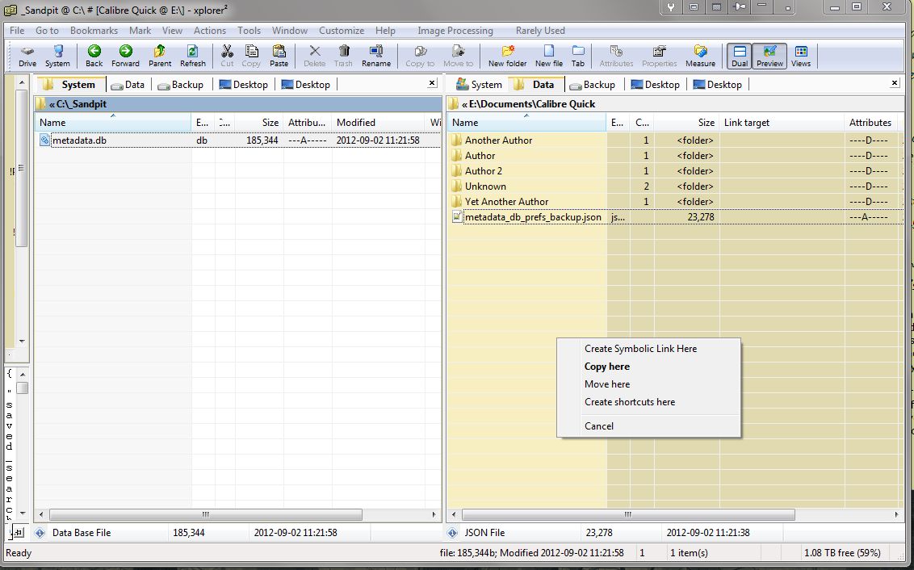The image size is (914, 570).
Task: Select the Yet Another Author folder
Action: click(x=506, y=202)
